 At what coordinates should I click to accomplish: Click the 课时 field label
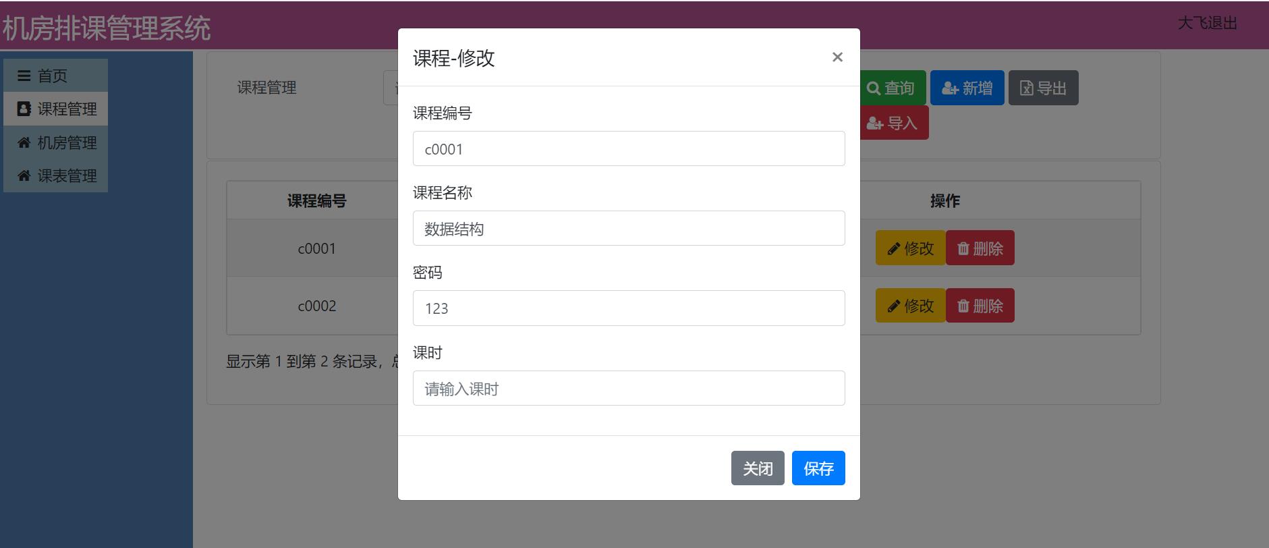[x=428, y=352]
